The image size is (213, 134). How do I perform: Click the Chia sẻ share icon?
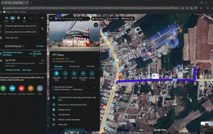click(x=92, y=73)
